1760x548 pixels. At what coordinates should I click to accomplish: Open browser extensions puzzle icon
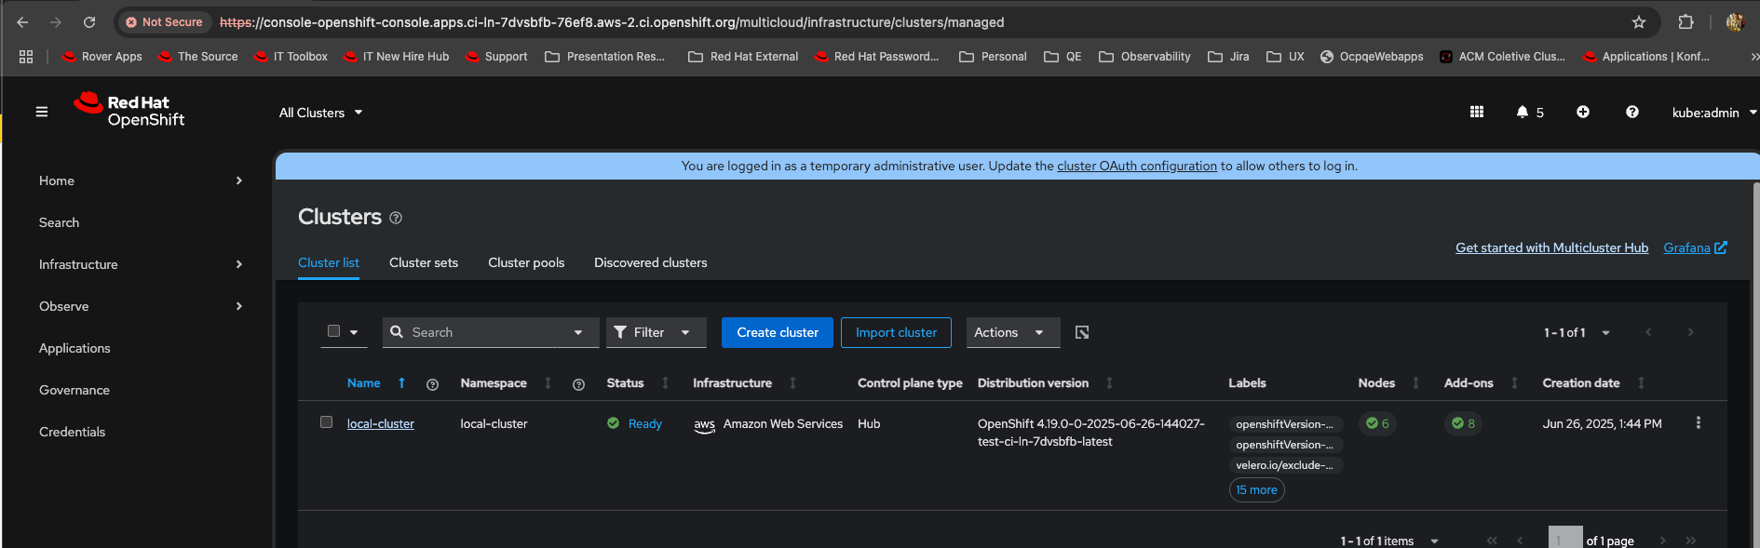[x=1686, y=22]
